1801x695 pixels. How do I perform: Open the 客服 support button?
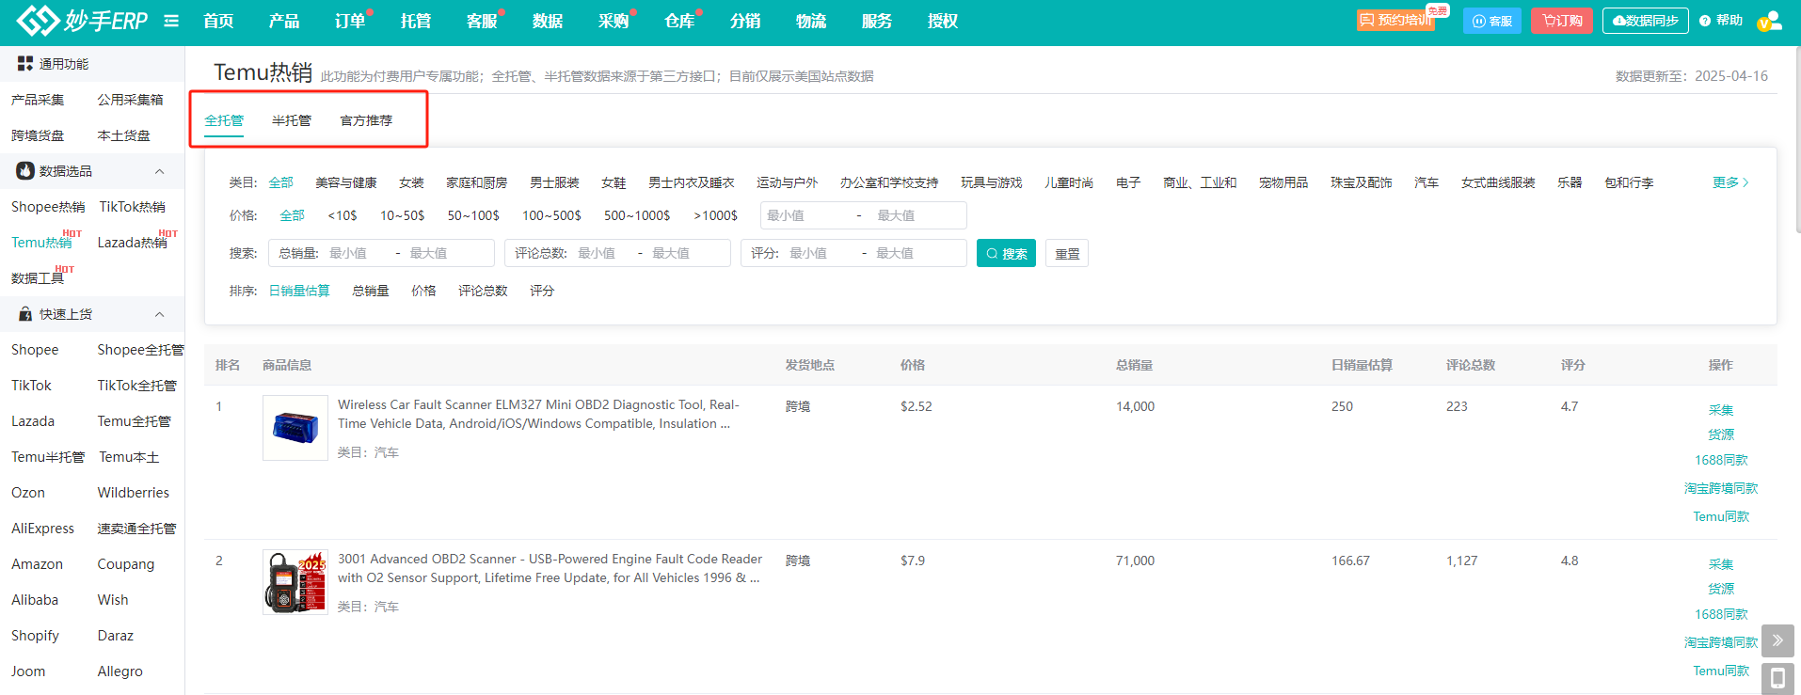(1491, 21)
